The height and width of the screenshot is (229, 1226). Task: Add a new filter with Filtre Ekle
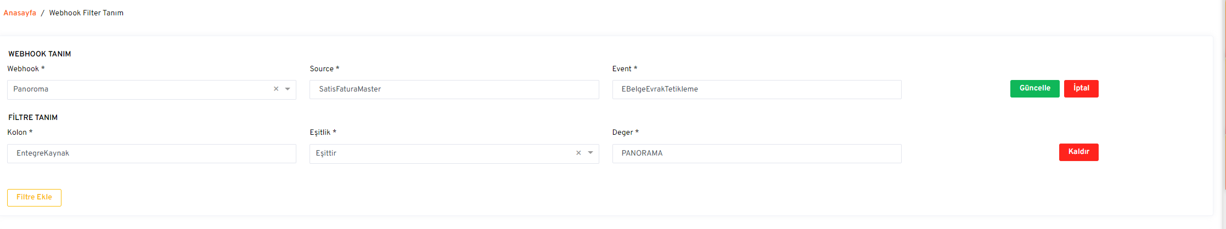tap(34, 197)
